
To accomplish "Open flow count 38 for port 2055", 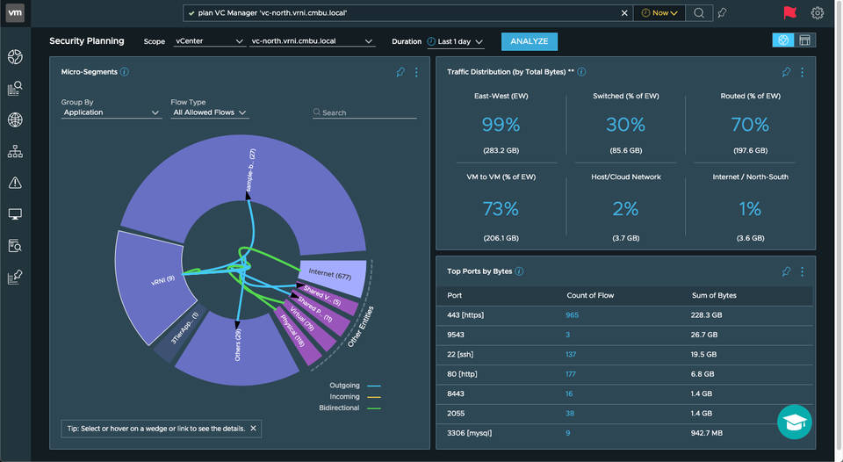I will click(570, 413).
